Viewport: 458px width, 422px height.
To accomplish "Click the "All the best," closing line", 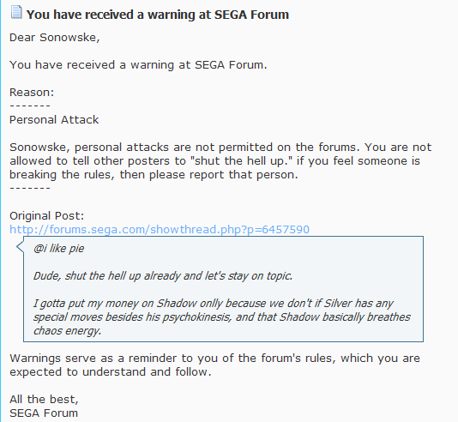I will click(x=44, y=399).
